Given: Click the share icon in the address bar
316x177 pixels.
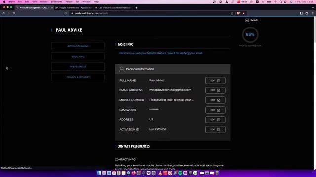Looking at the screenshot, I should (x=232, y=13).
